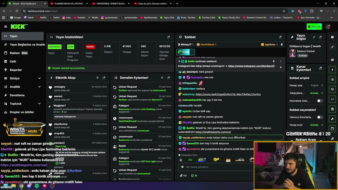
Task: Open Droplar ve ödüller in the sidebar
Action: (22, 112)
